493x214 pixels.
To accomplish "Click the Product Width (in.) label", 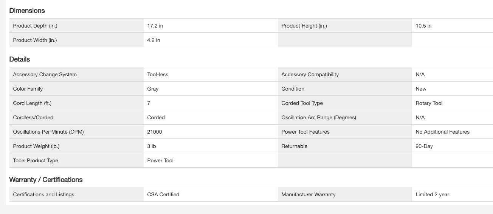I will (x=35, y=40).
